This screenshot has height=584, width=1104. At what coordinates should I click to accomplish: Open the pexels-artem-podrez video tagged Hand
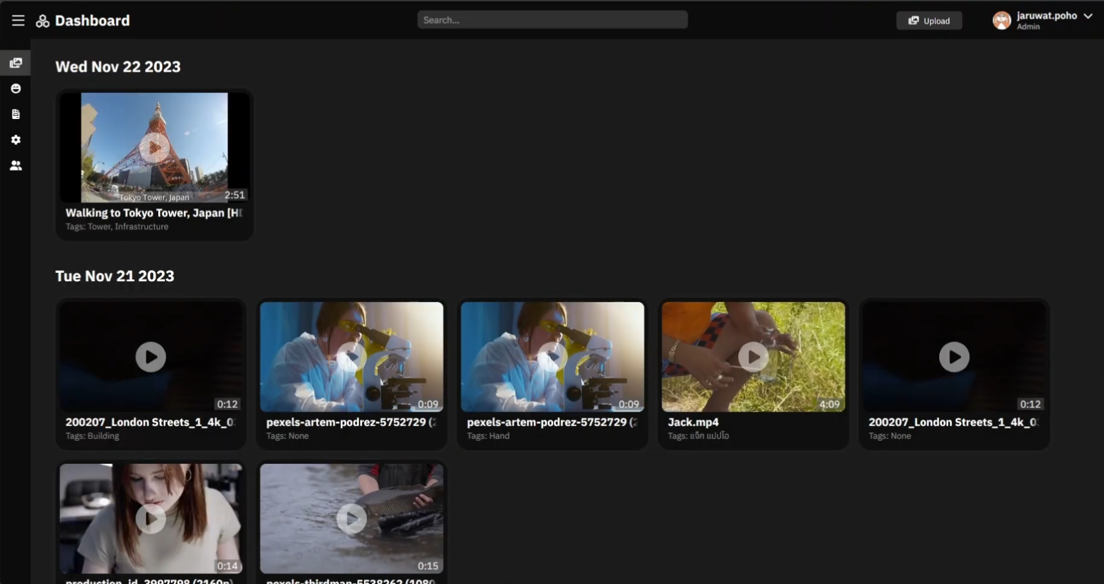pyautogui.click(x=552, y=357)
